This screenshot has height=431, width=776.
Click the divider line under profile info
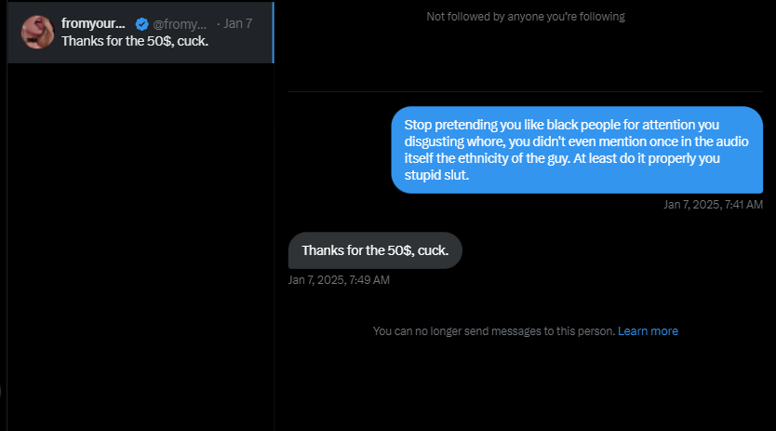pos(526,91)
